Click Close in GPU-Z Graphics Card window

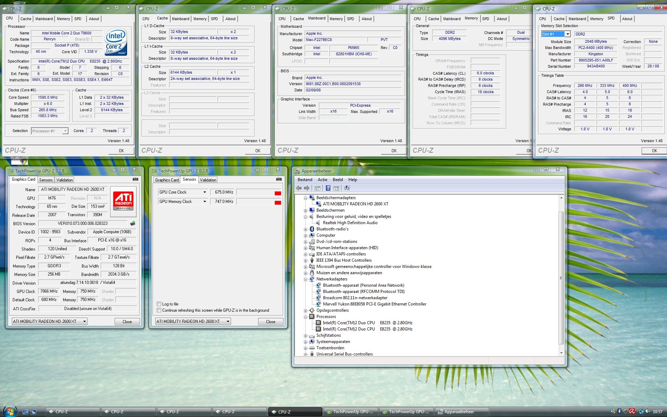pos(127,321)
